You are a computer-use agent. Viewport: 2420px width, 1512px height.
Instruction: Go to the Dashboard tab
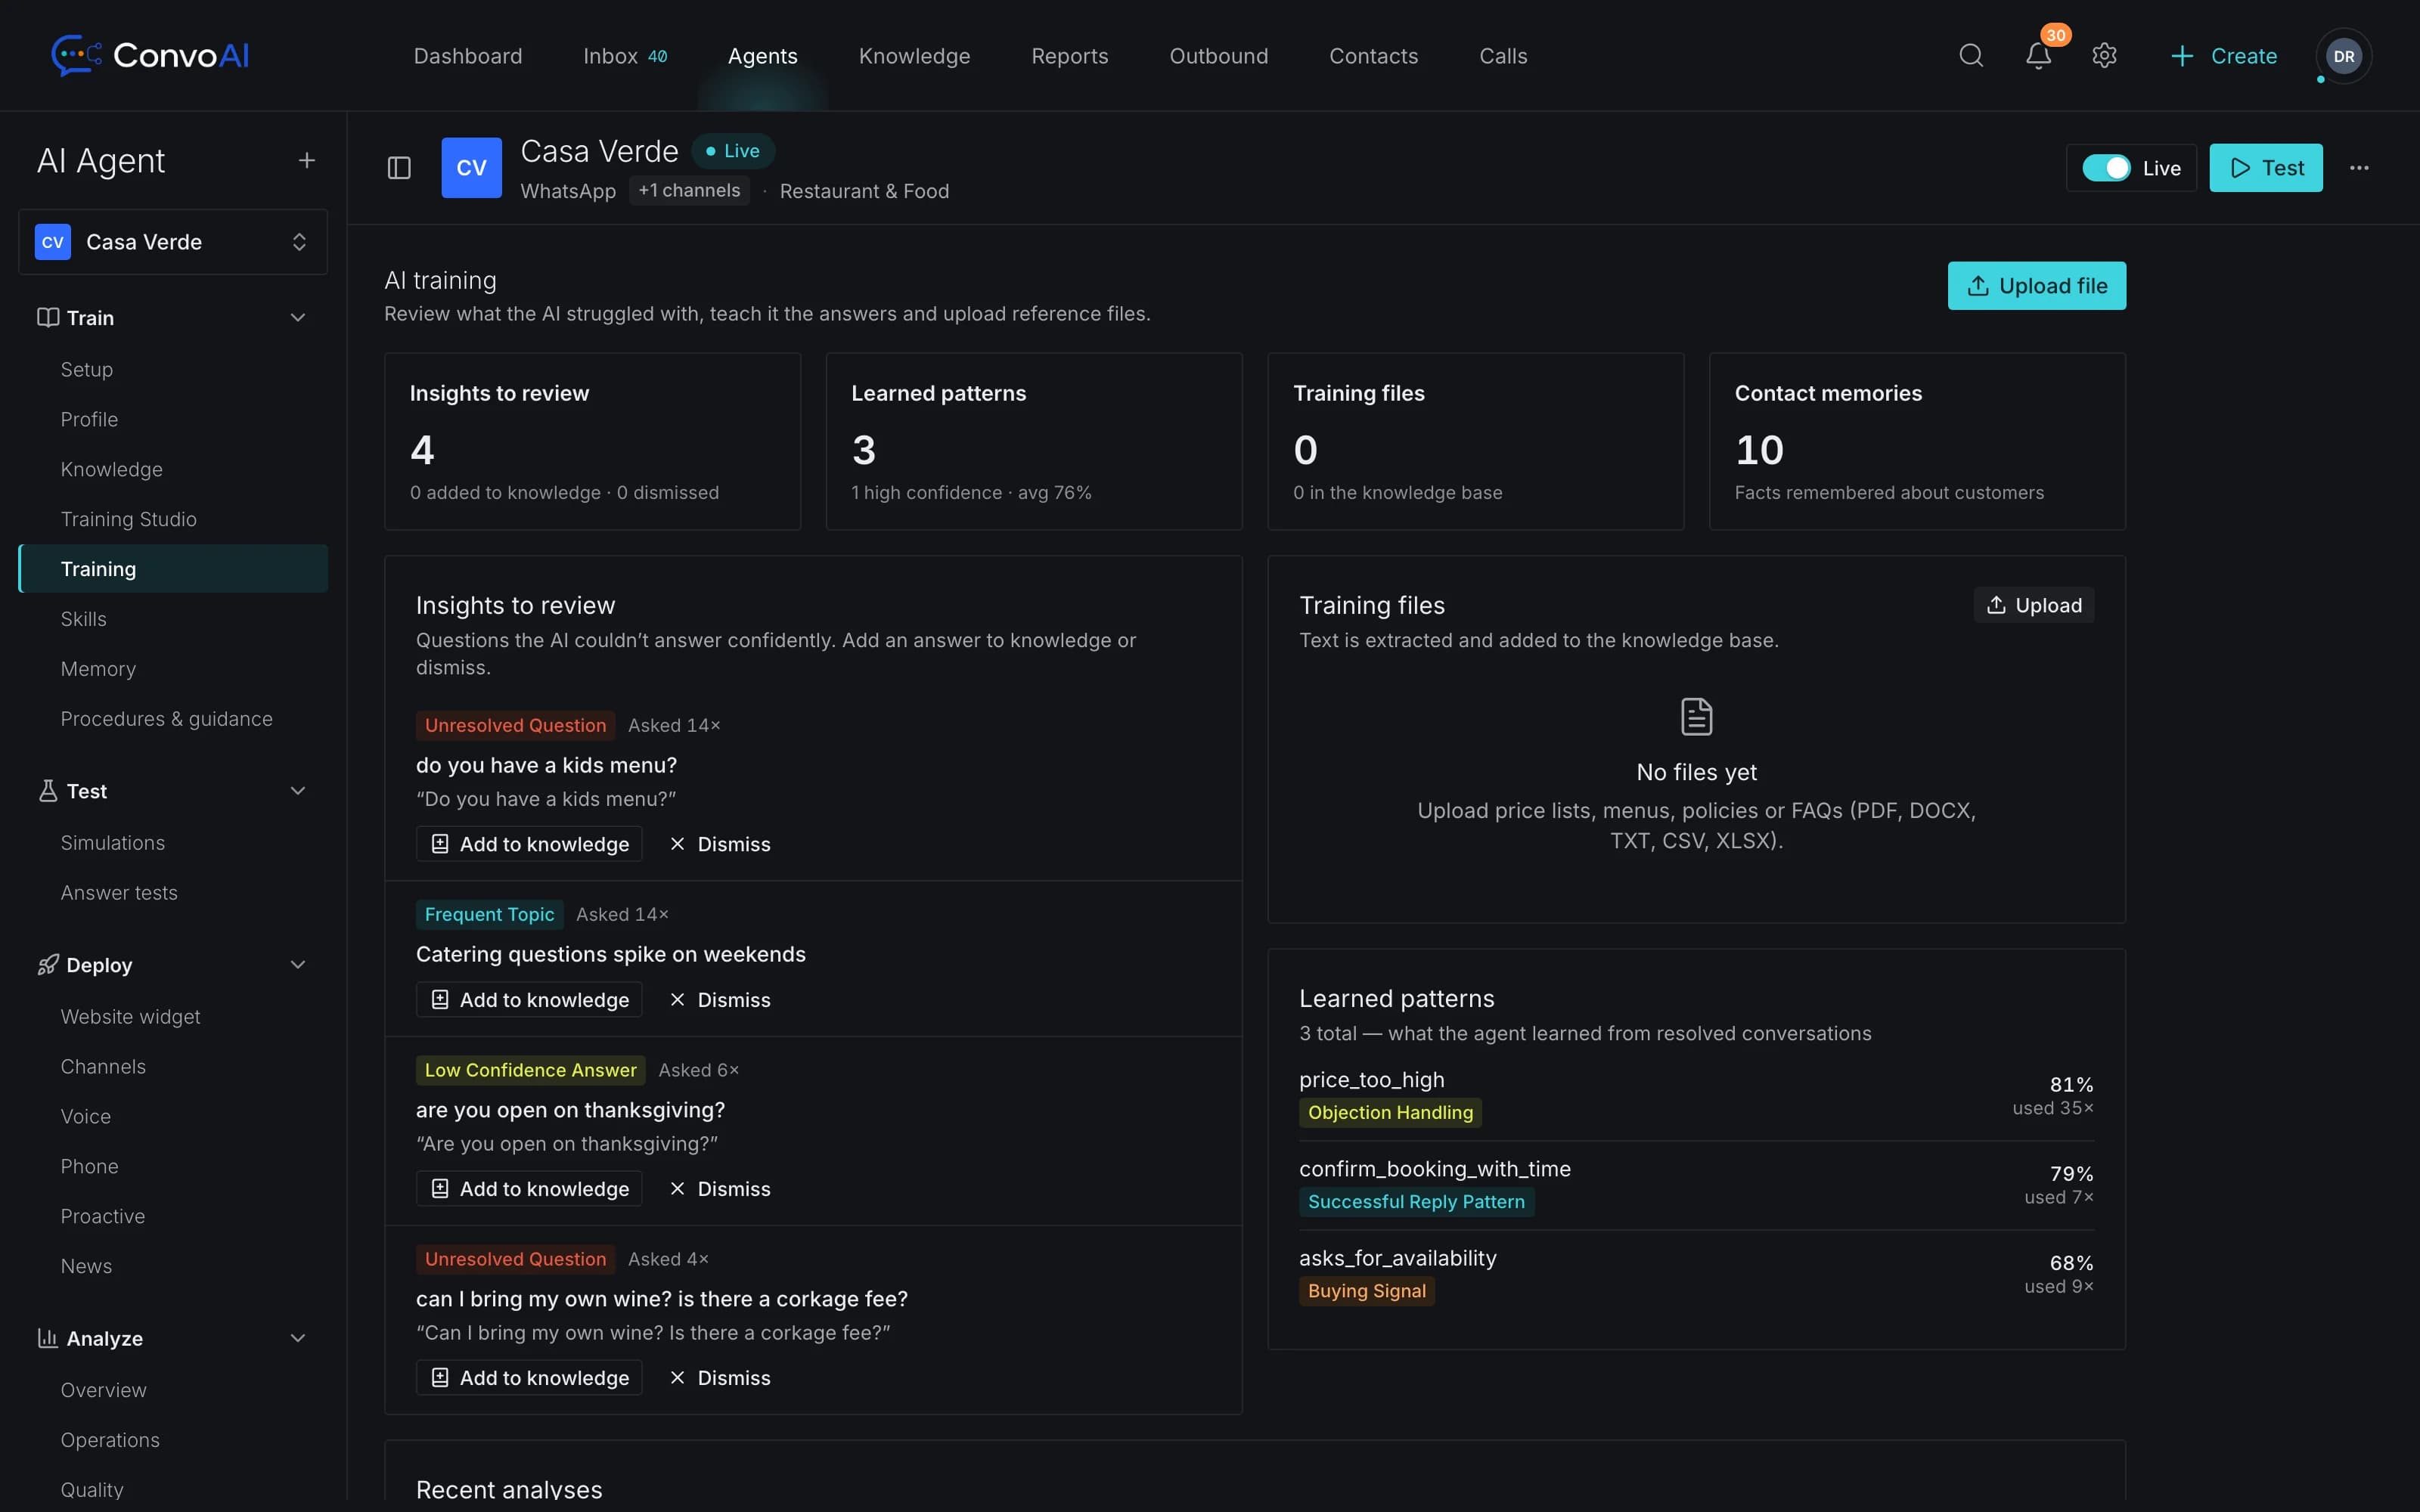[468, 56]
